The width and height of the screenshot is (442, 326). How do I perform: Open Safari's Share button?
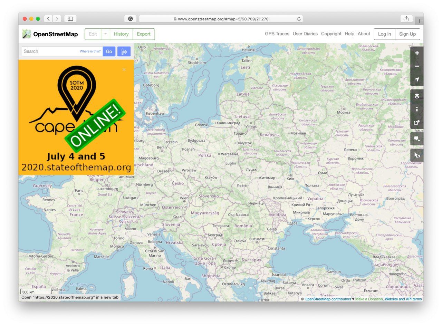click(x=407, y=19)
